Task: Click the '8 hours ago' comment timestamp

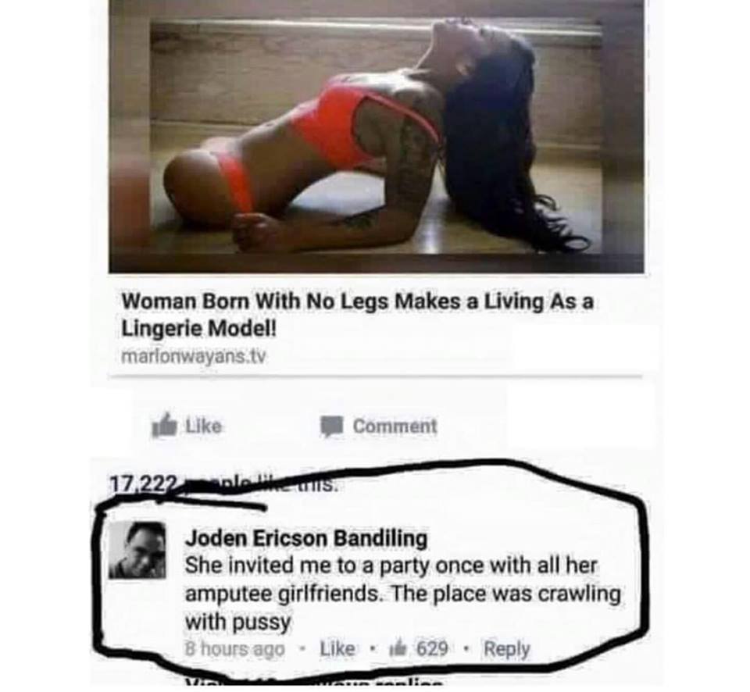Action: (234, 650)
